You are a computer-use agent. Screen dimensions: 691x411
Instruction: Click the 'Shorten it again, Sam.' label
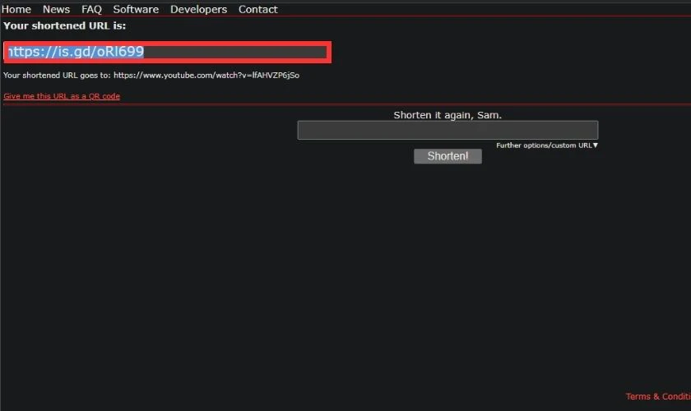tap(448, 115)
